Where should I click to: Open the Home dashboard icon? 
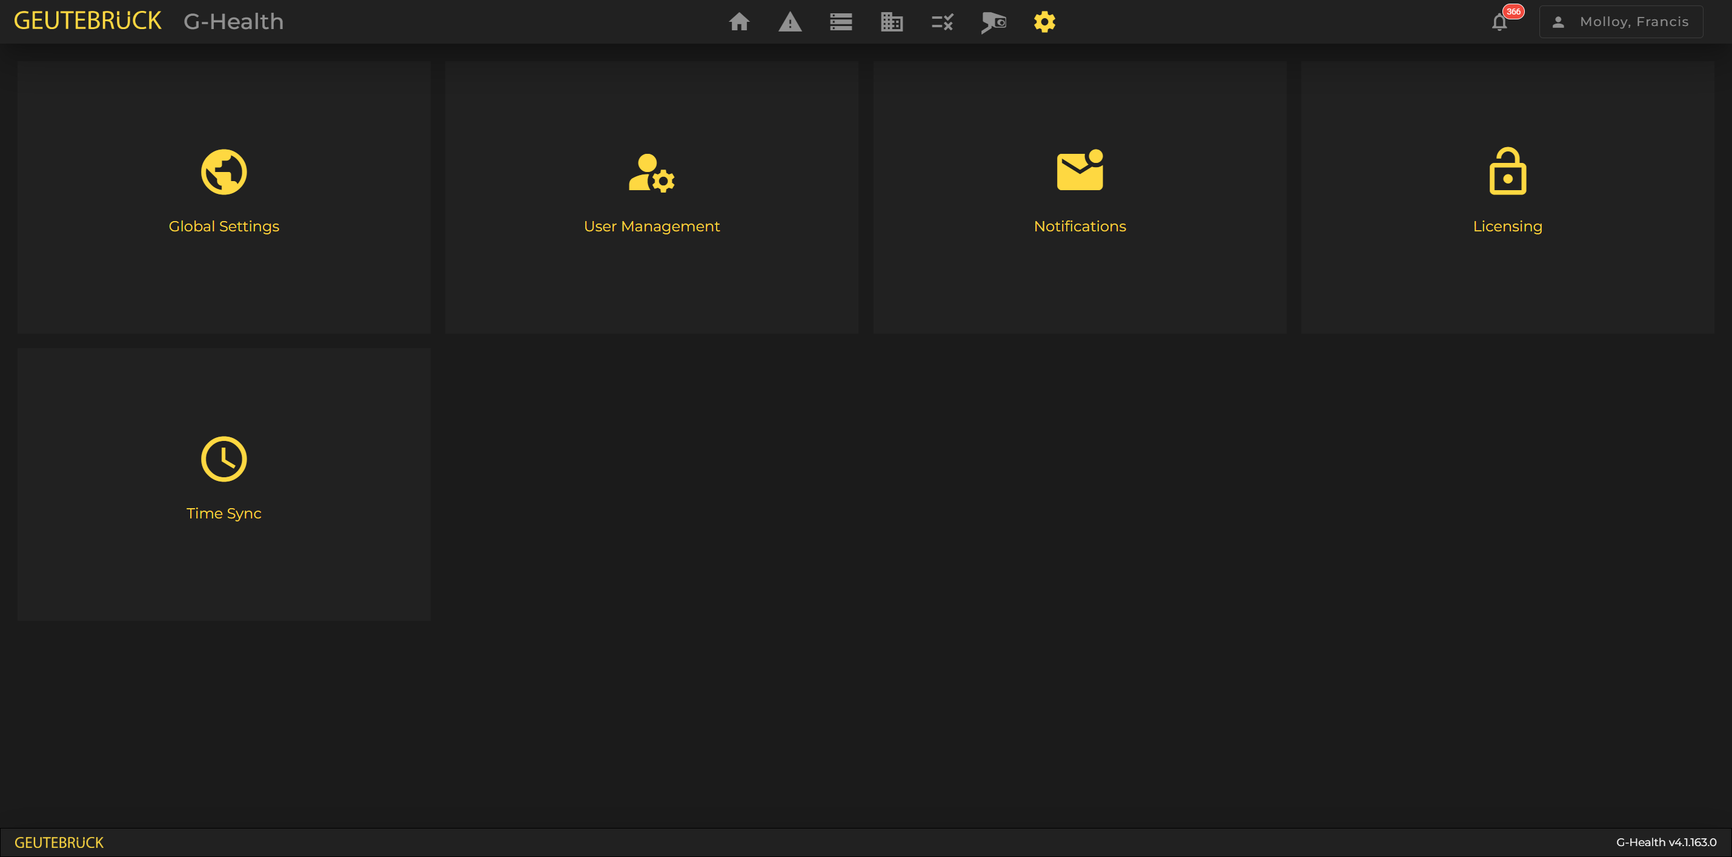point(740,22)
